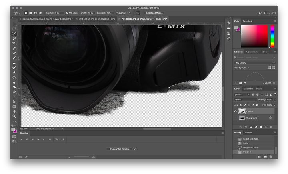Toggle the Anti-alias checkbox
Image resolution: width=288 pixels, height=174 pixels.
[67, 13]
